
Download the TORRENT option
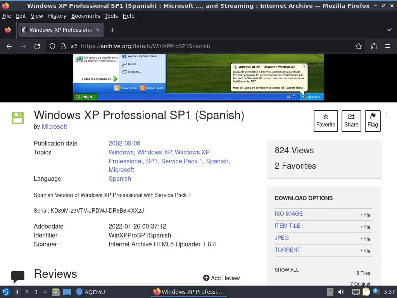click(x=288, y=250)
